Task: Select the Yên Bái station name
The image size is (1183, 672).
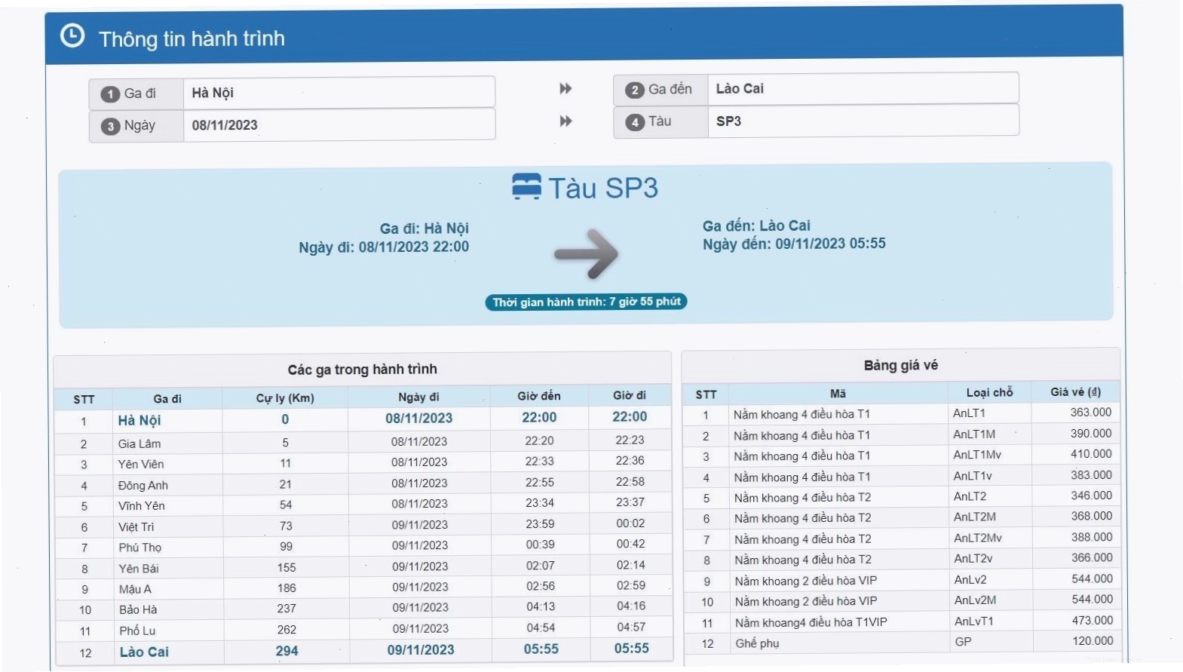Action: [x=139, y=568]
